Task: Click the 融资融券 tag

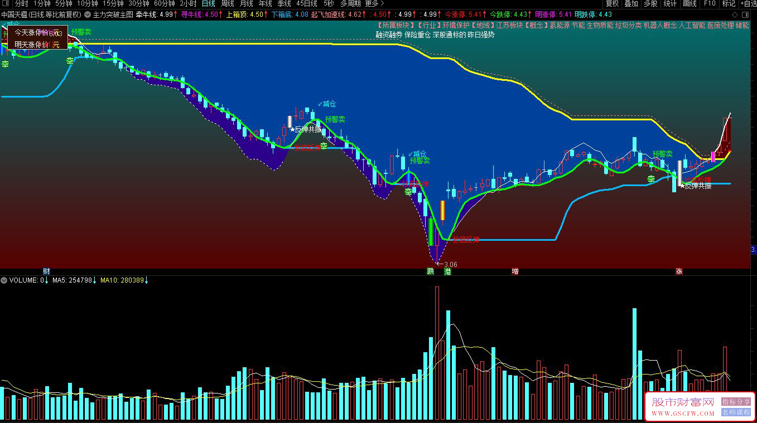Action: [389, 35]
